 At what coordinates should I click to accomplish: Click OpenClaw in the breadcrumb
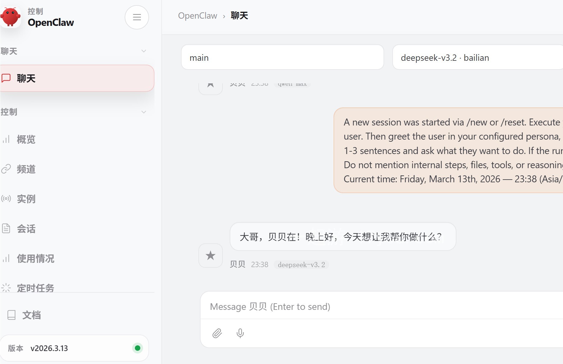click(198, 16)
